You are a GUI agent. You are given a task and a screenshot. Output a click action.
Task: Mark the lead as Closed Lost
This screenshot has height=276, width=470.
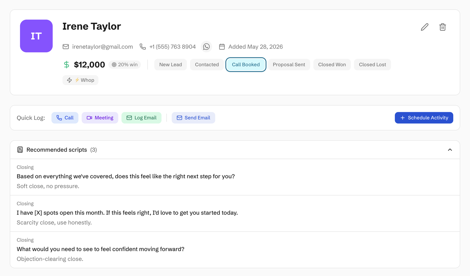pyautogui.click(x=372, y=65)
